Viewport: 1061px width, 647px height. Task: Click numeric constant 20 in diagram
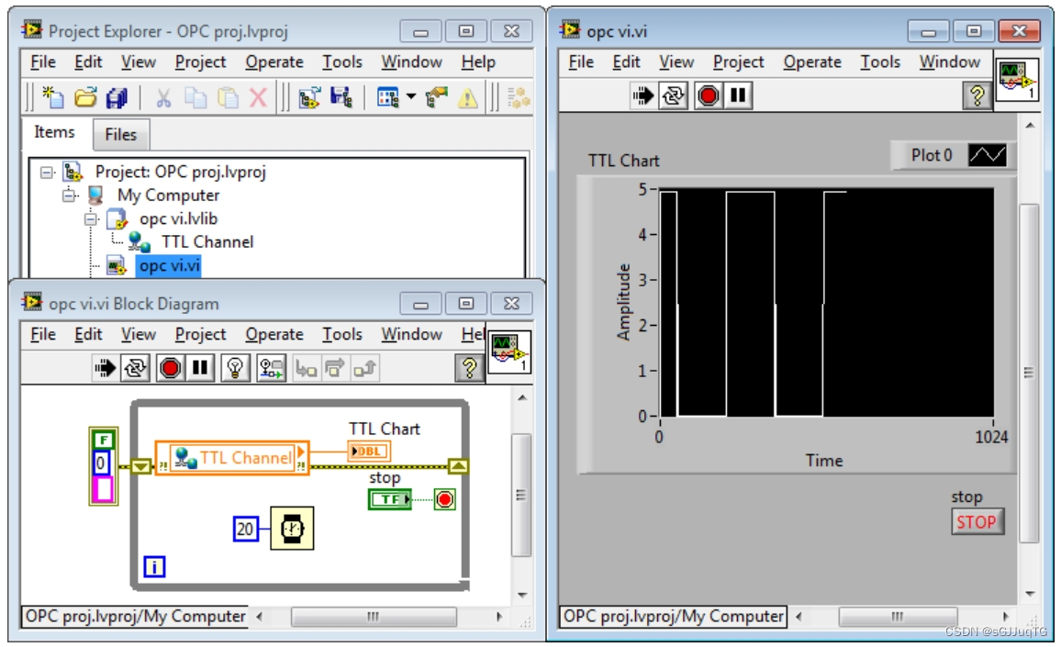click(246, 529)
